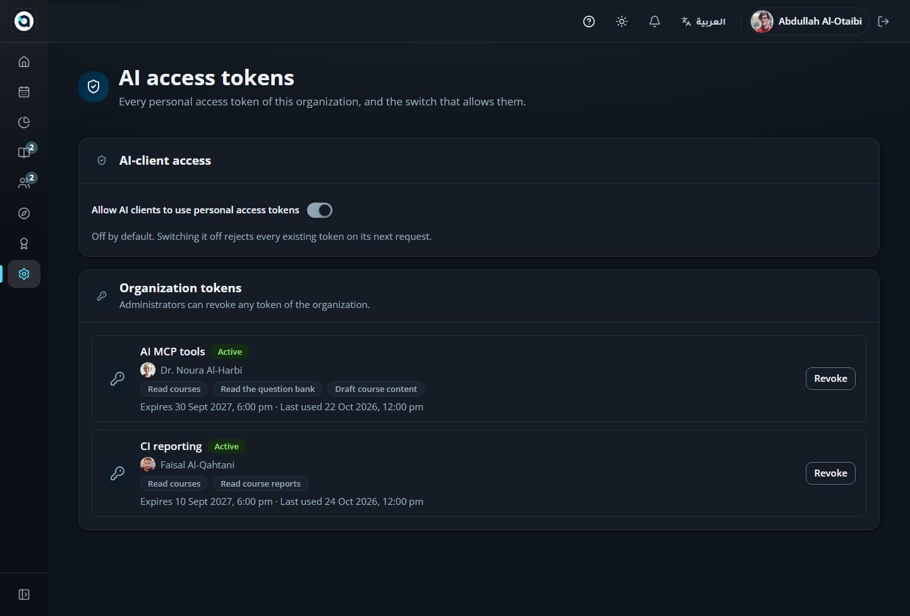Click "Read course reports" scope tag

click(260, 483)
